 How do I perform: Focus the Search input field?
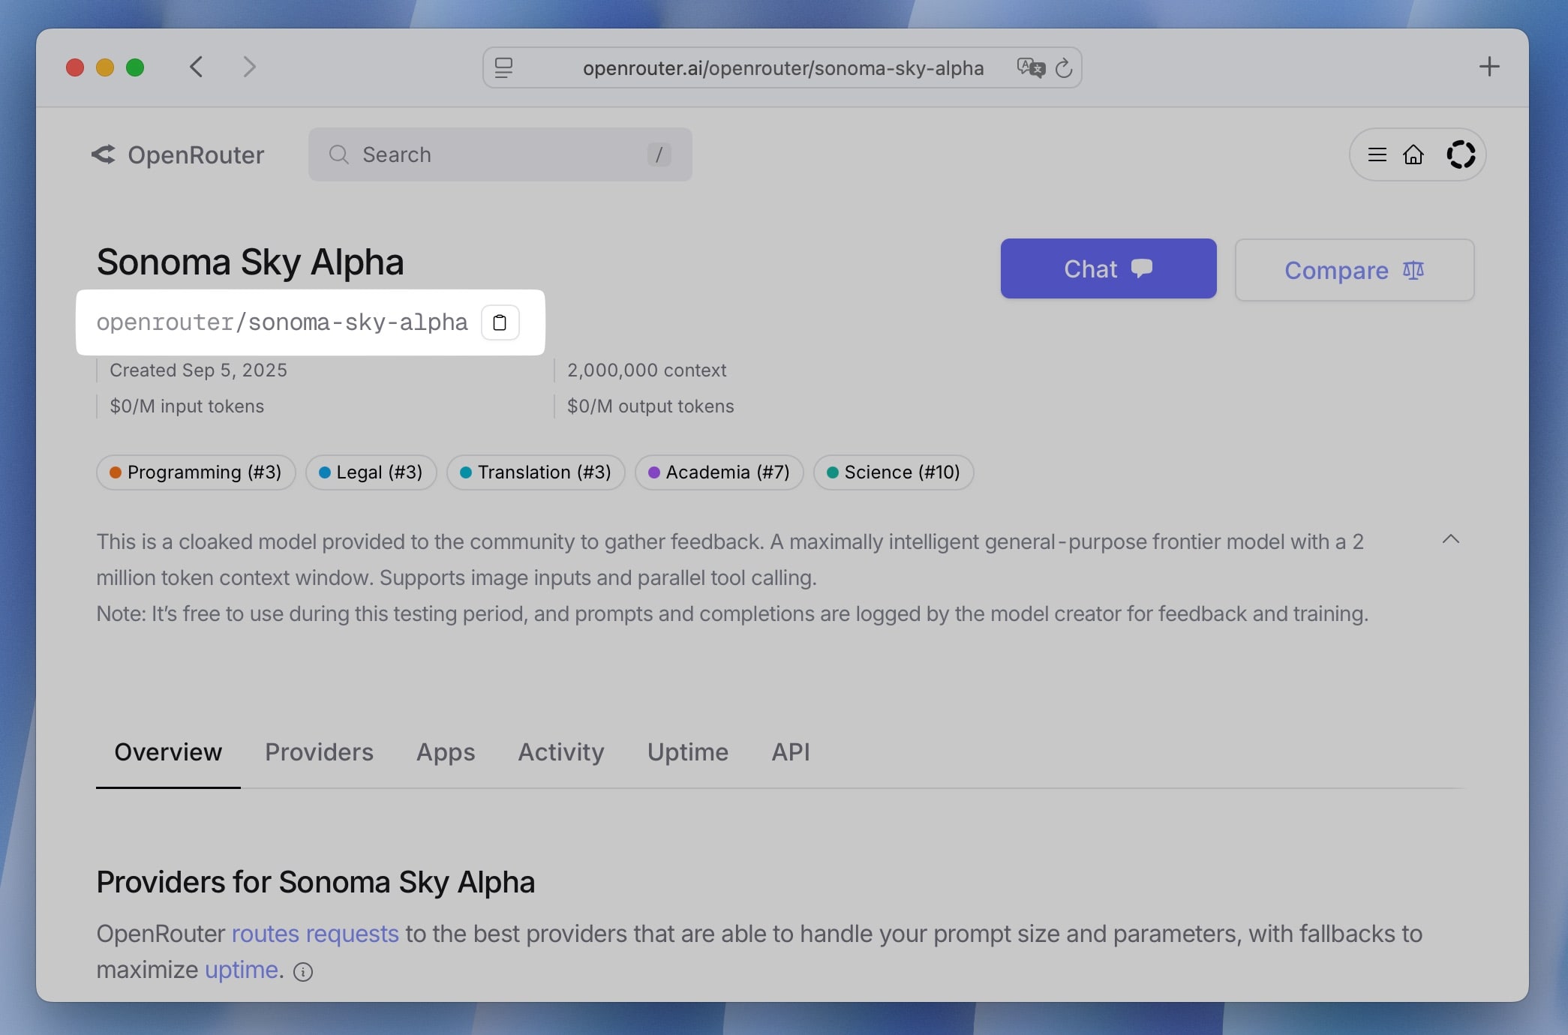pyautogui.click(x=499, y=154)
